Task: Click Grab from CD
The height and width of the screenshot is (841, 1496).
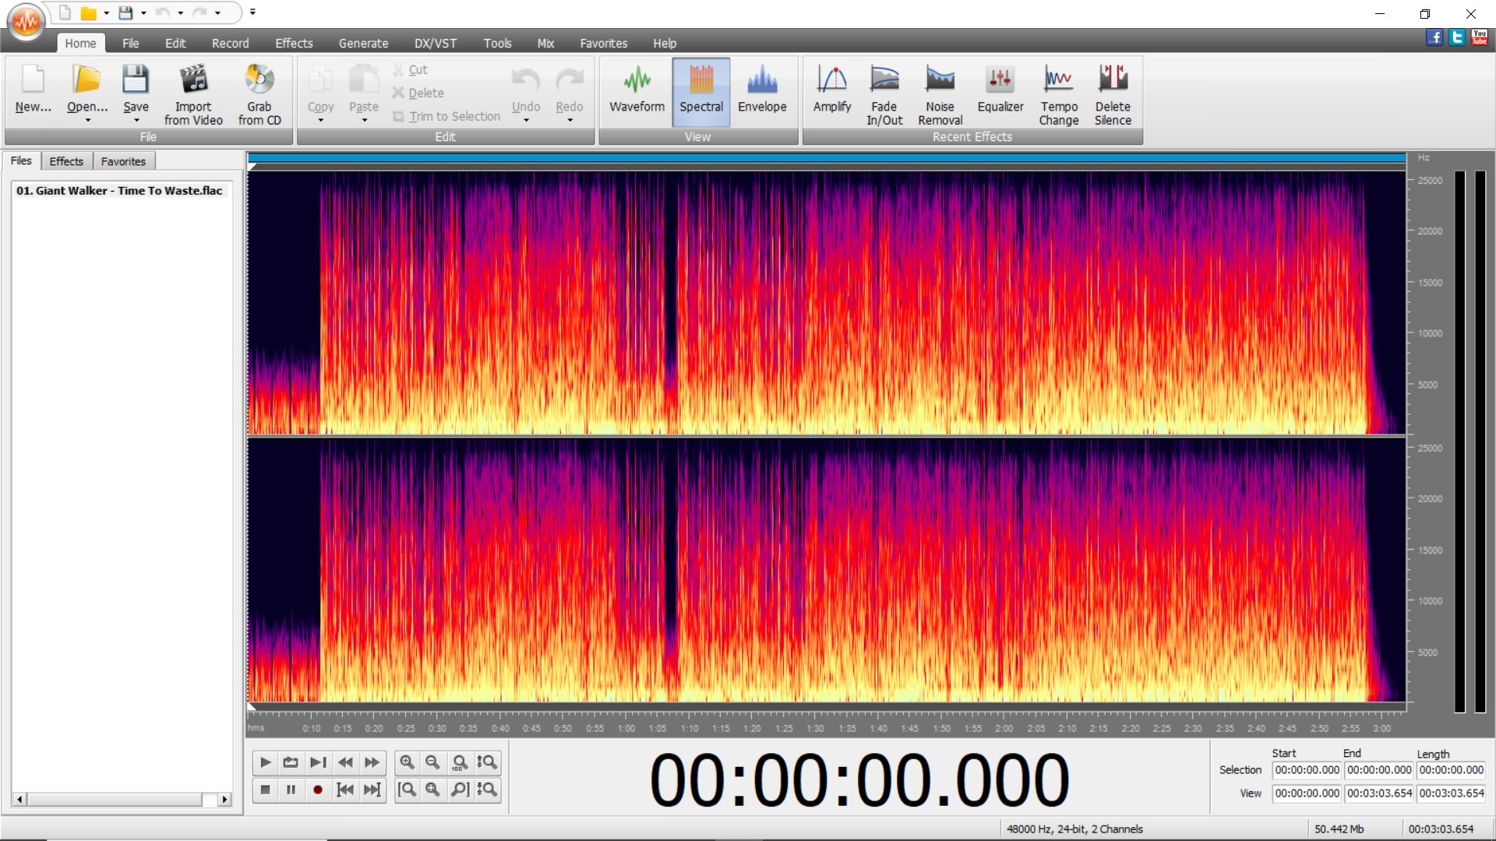Action: coord(259,93)
